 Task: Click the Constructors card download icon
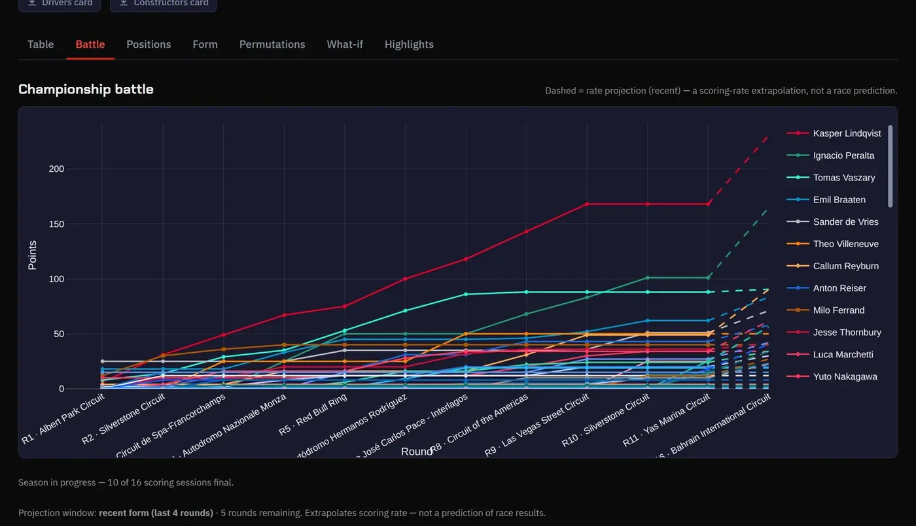pyautogui.click(x=123, y=3)
